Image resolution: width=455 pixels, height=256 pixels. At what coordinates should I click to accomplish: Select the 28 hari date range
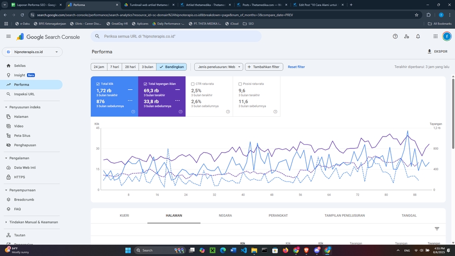click(130, 67)
